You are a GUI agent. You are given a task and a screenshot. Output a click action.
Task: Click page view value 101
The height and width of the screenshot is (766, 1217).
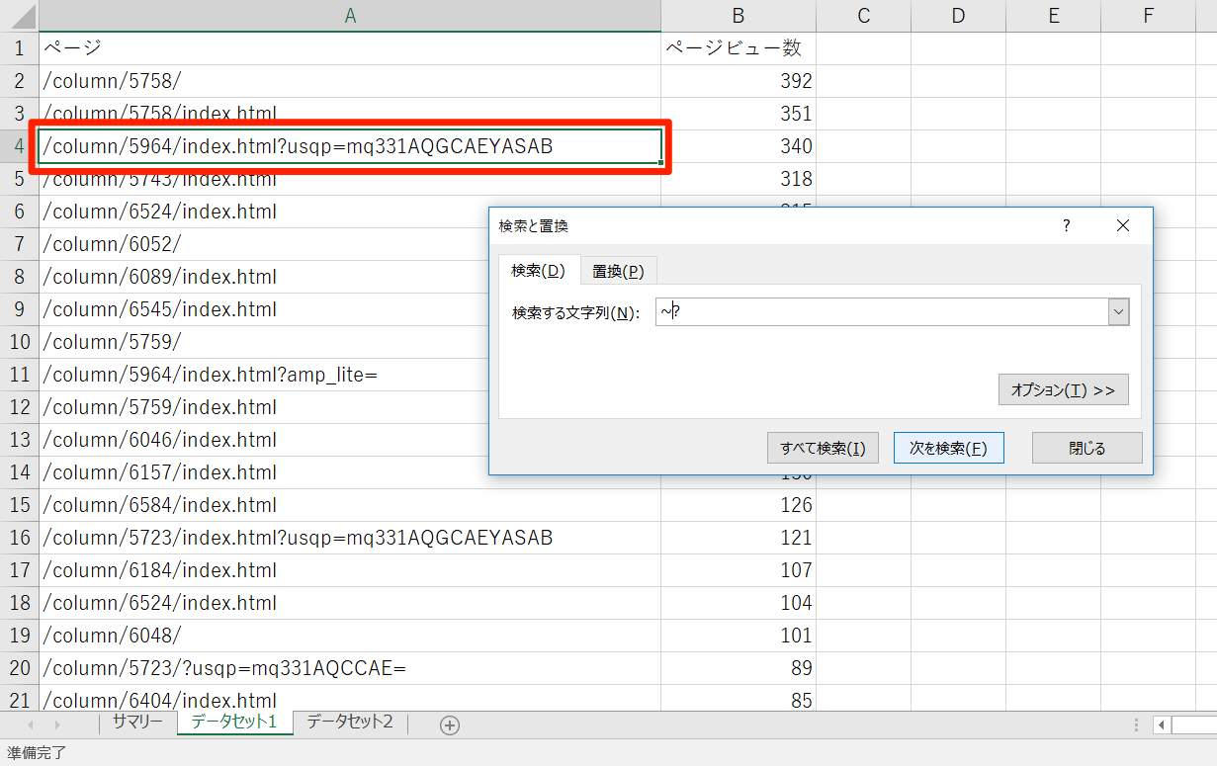[x=739, y=636]
